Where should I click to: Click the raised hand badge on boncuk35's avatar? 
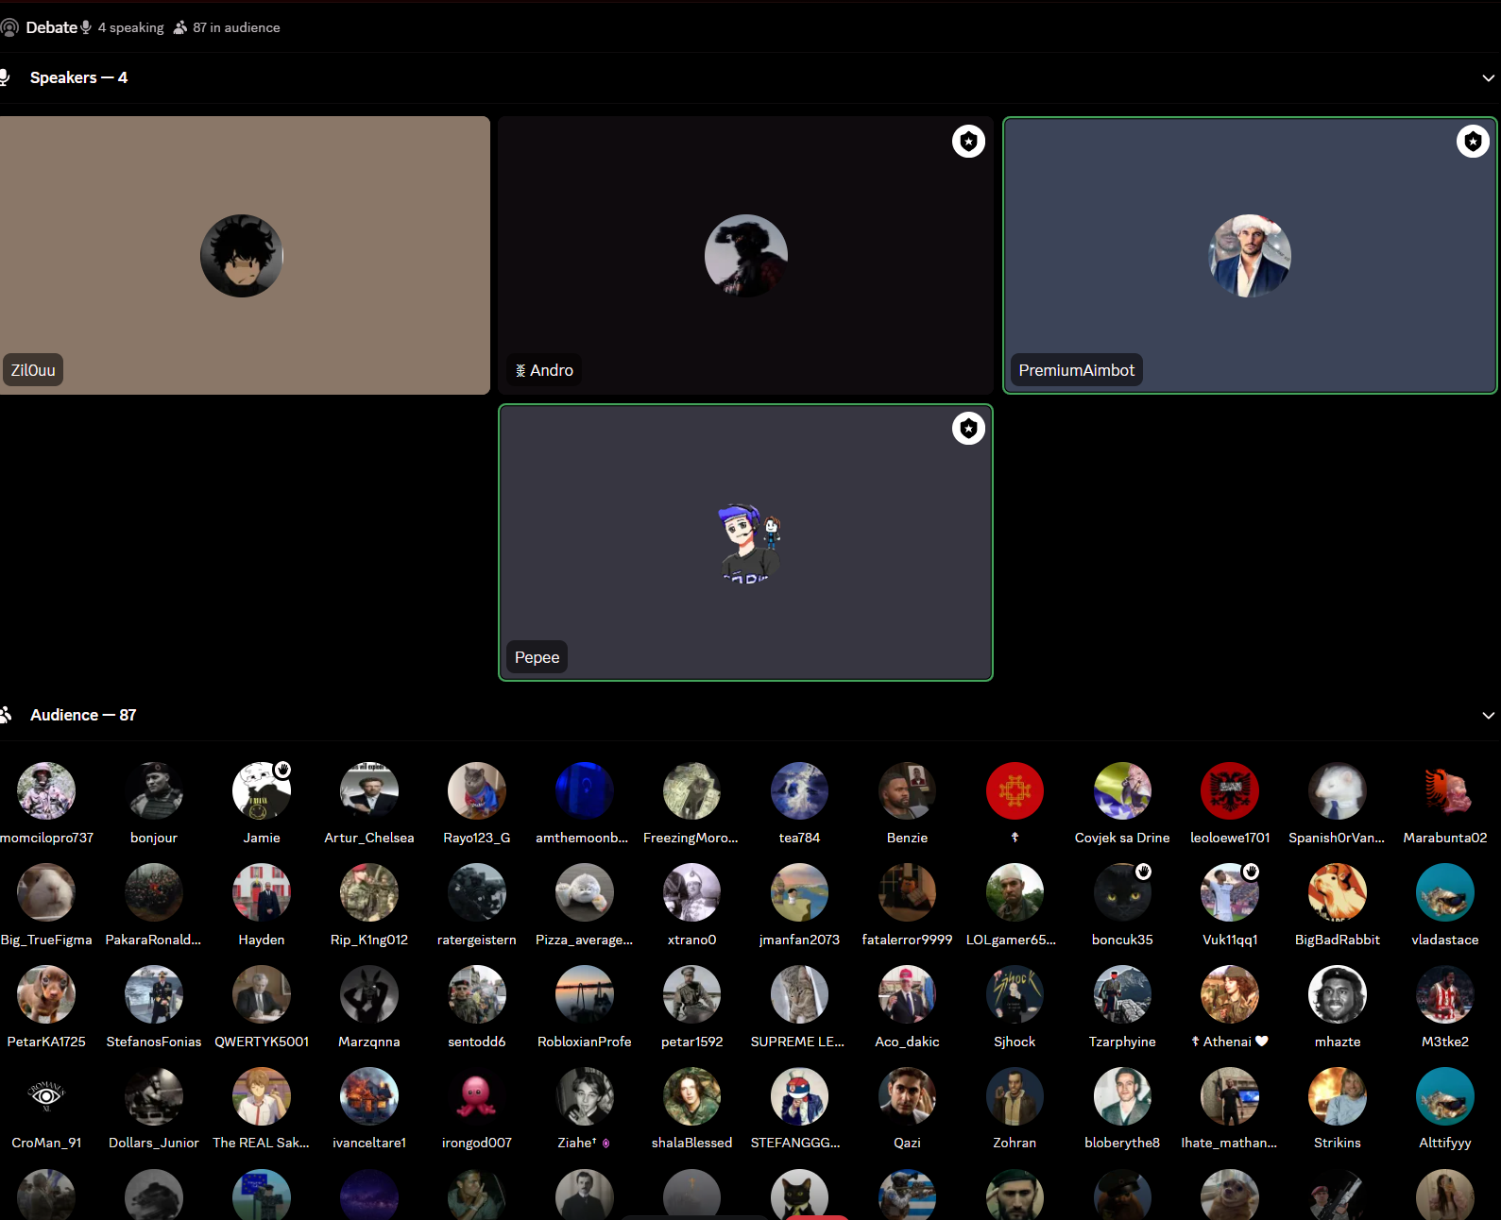(1143, 872)
